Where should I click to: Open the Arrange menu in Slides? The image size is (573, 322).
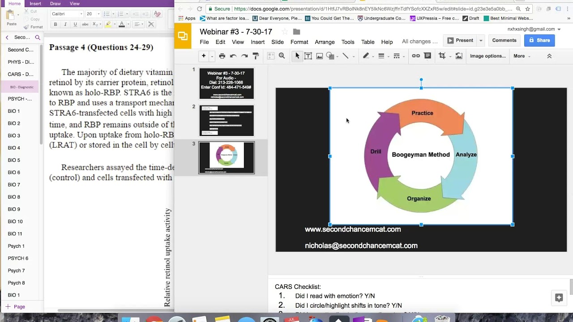[x=325, y=42]
